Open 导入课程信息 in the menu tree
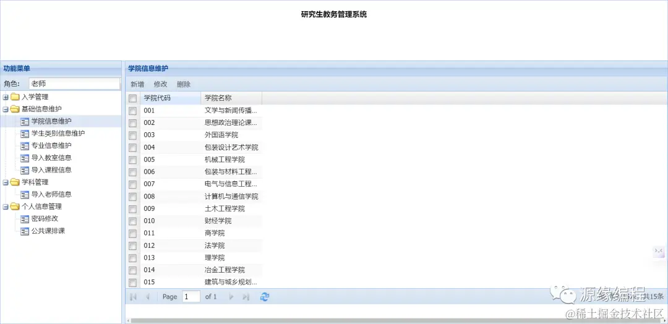The width and height of the screenshot is (668, 324). [51, 170]
